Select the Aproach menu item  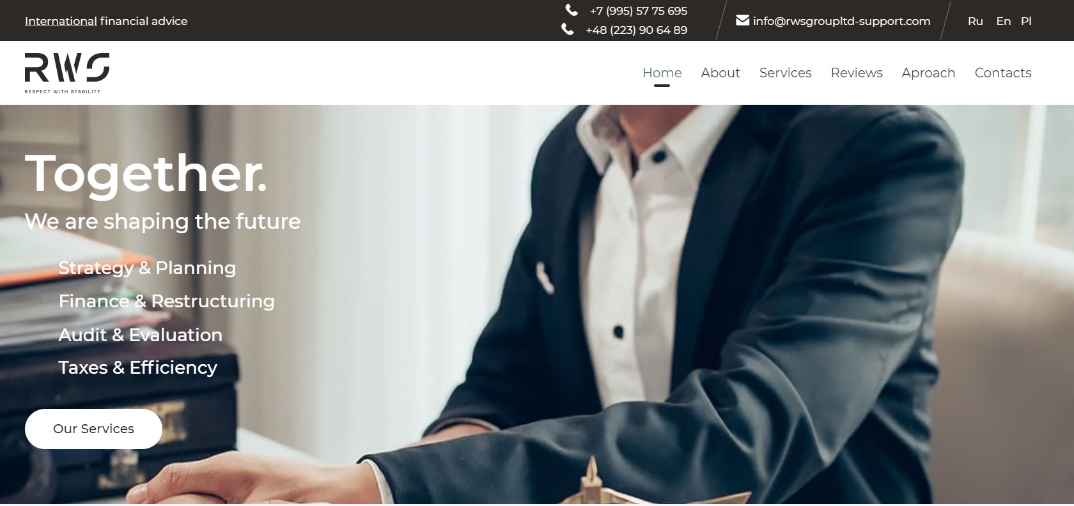coord(928,73)
